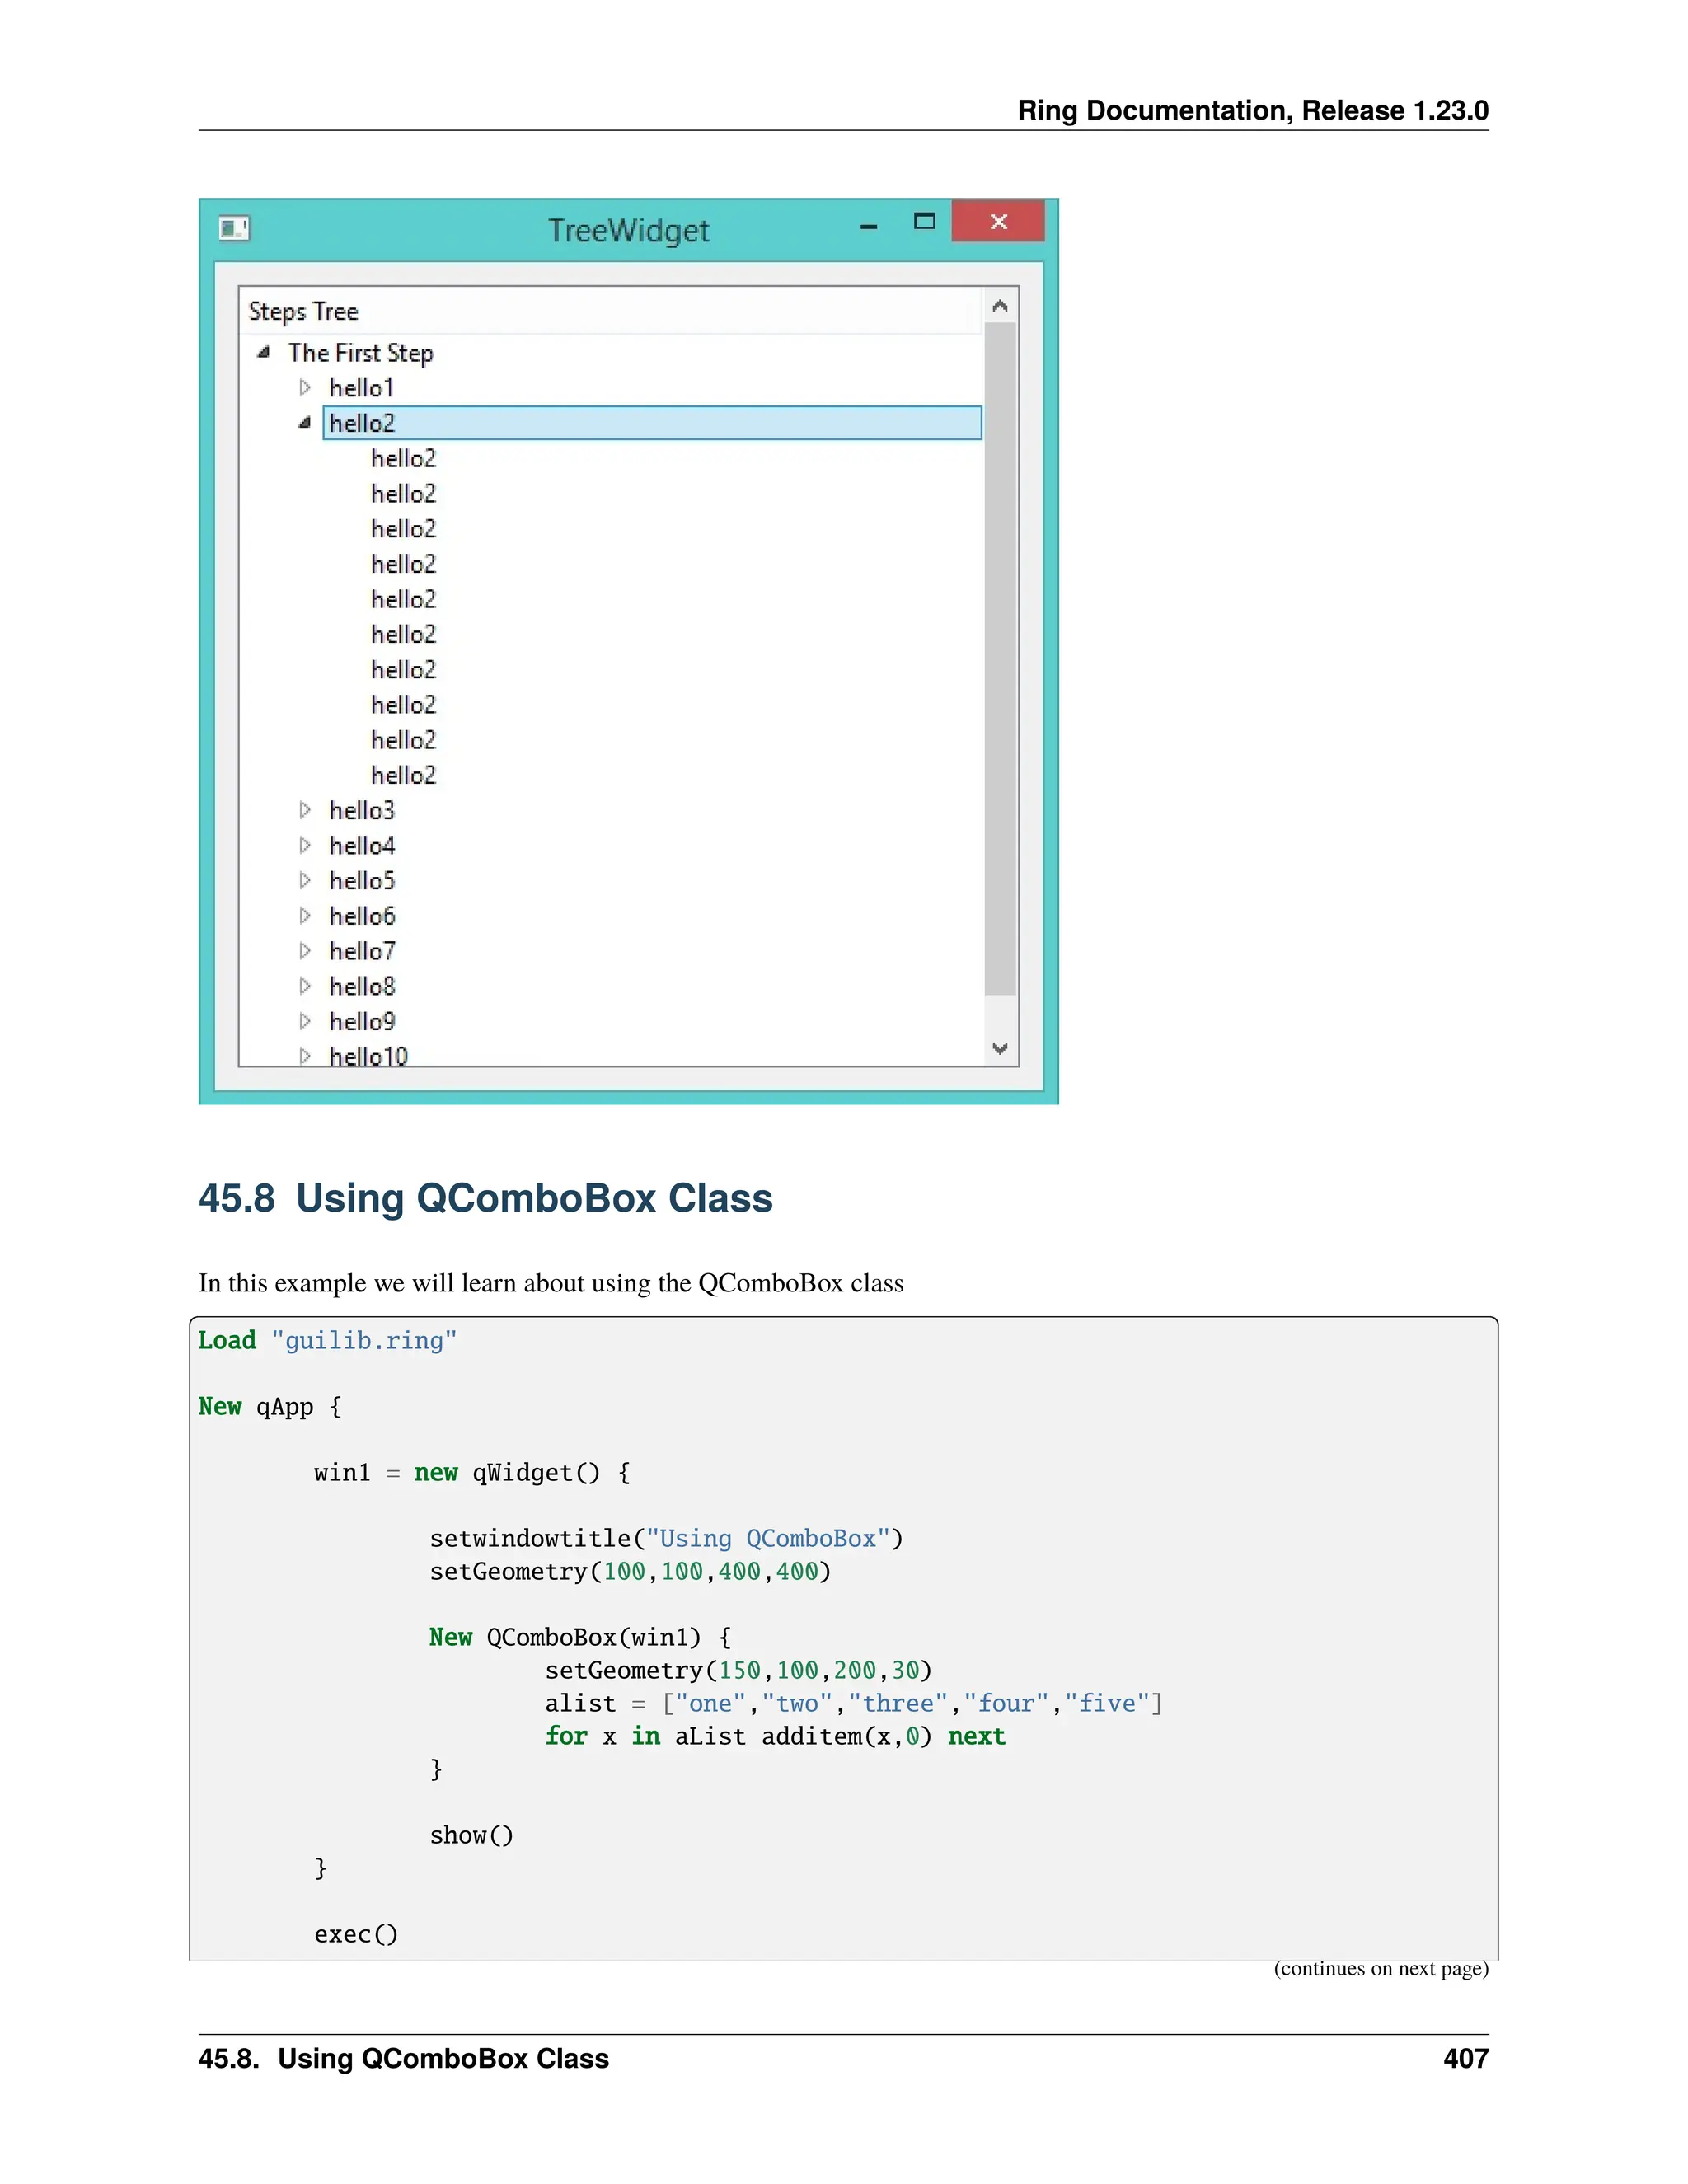This screenshot has height=2184, width=1688.
Task: Click the (continues on next page) note
Action: (1381, 1968)
